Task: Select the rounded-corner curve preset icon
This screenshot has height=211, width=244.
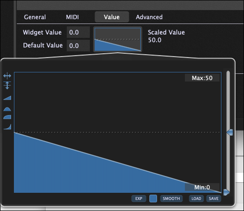Action: click(7, 117)
